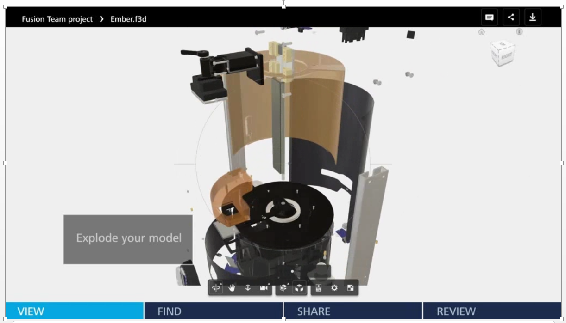Select the Zoom tool
Image resolution: width=566 pixels, height=323 pixels.
pyautogui.click(x=248, y=287)
